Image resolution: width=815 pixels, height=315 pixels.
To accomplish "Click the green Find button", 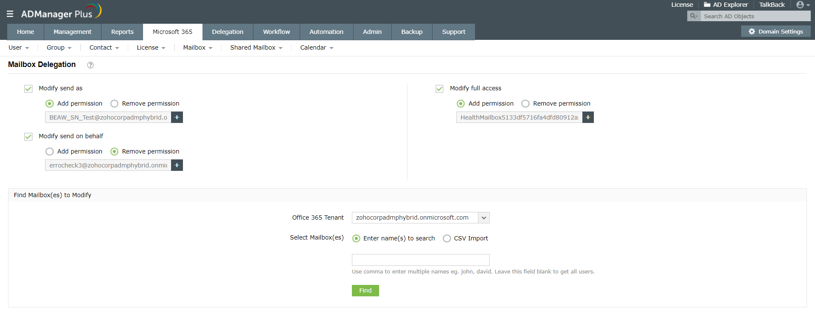I will (x=365, y=290).
